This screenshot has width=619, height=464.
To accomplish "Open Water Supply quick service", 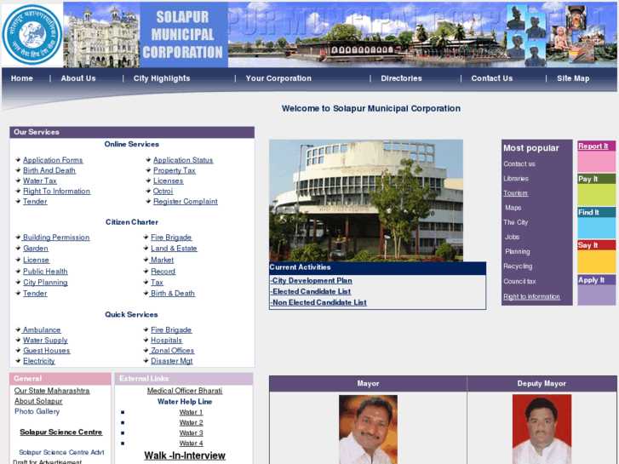I will 45,340.
